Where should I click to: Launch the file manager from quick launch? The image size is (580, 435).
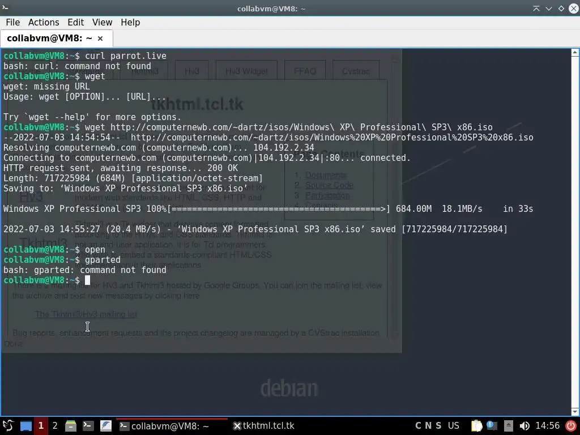pos(71,426)
